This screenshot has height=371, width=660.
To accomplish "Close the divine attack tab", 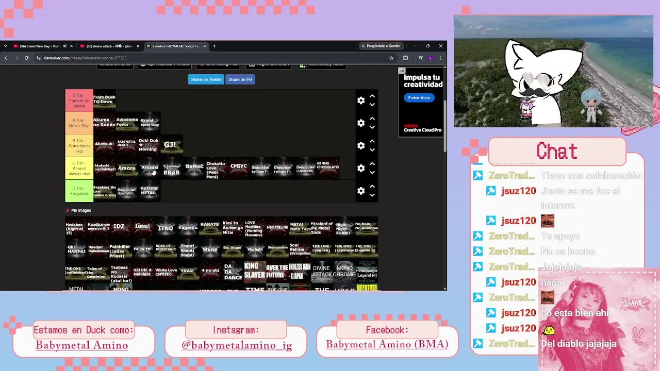I will (138, 46).
